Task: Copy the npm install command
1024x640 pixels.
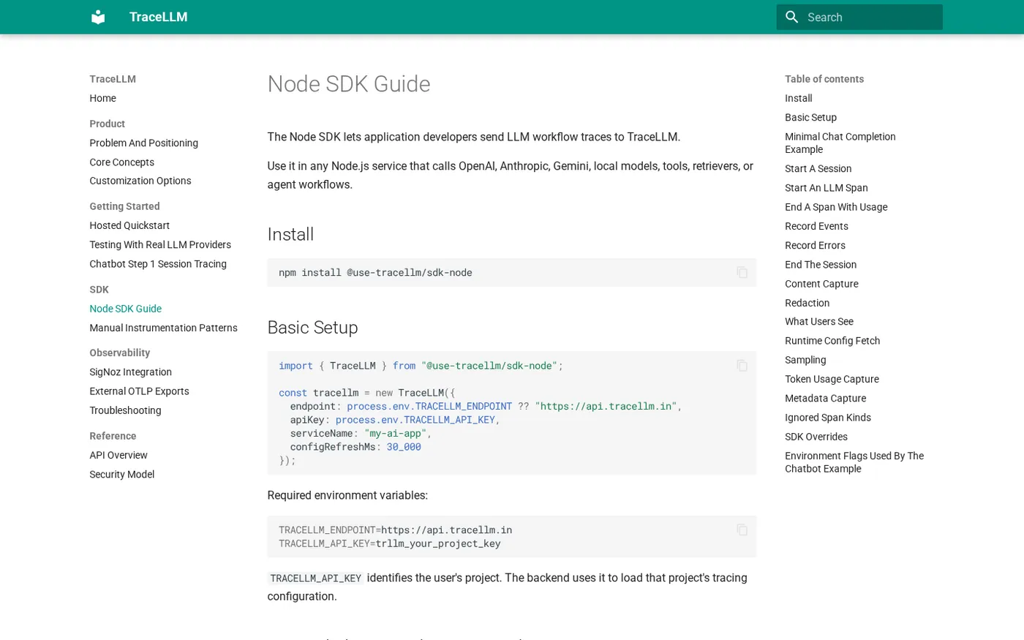Action: pyautogui.click(x=742, y=272)
